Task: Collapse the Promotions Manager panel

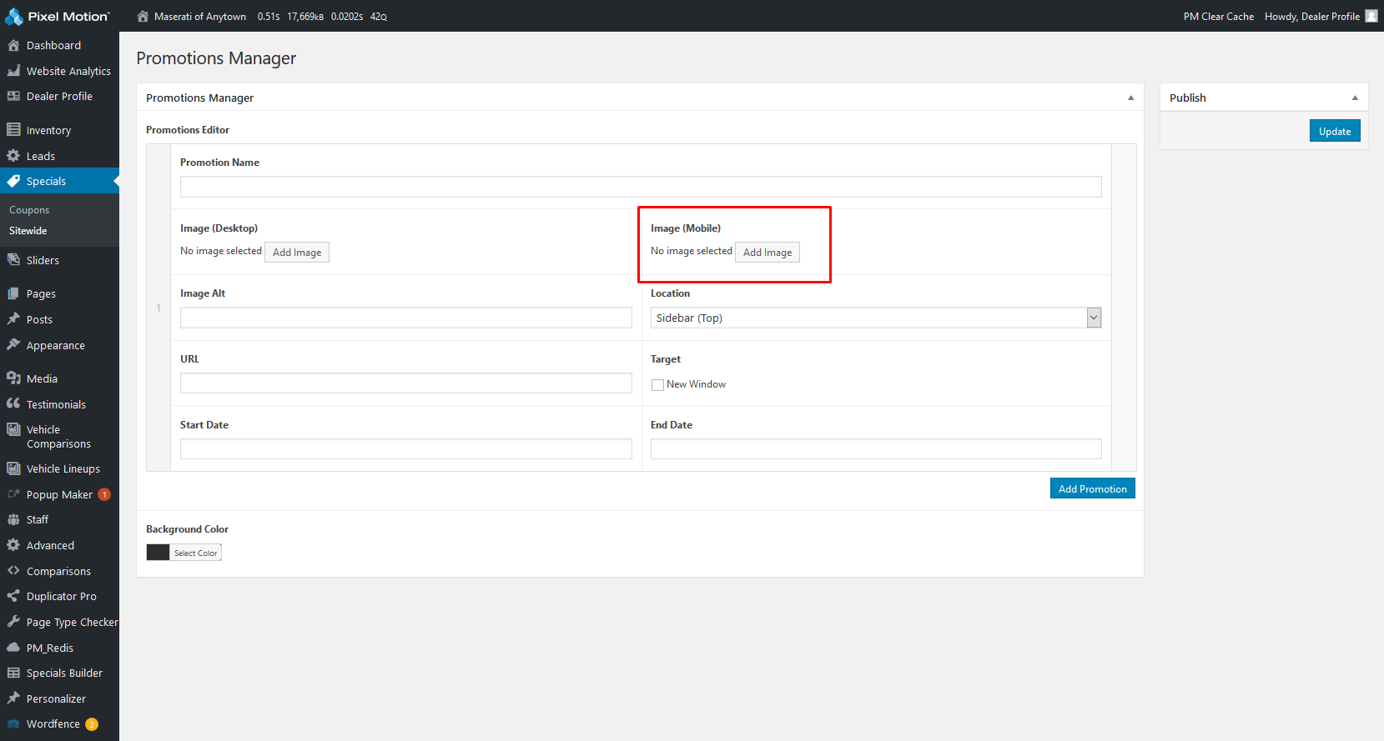Action: coord(1130,98)
